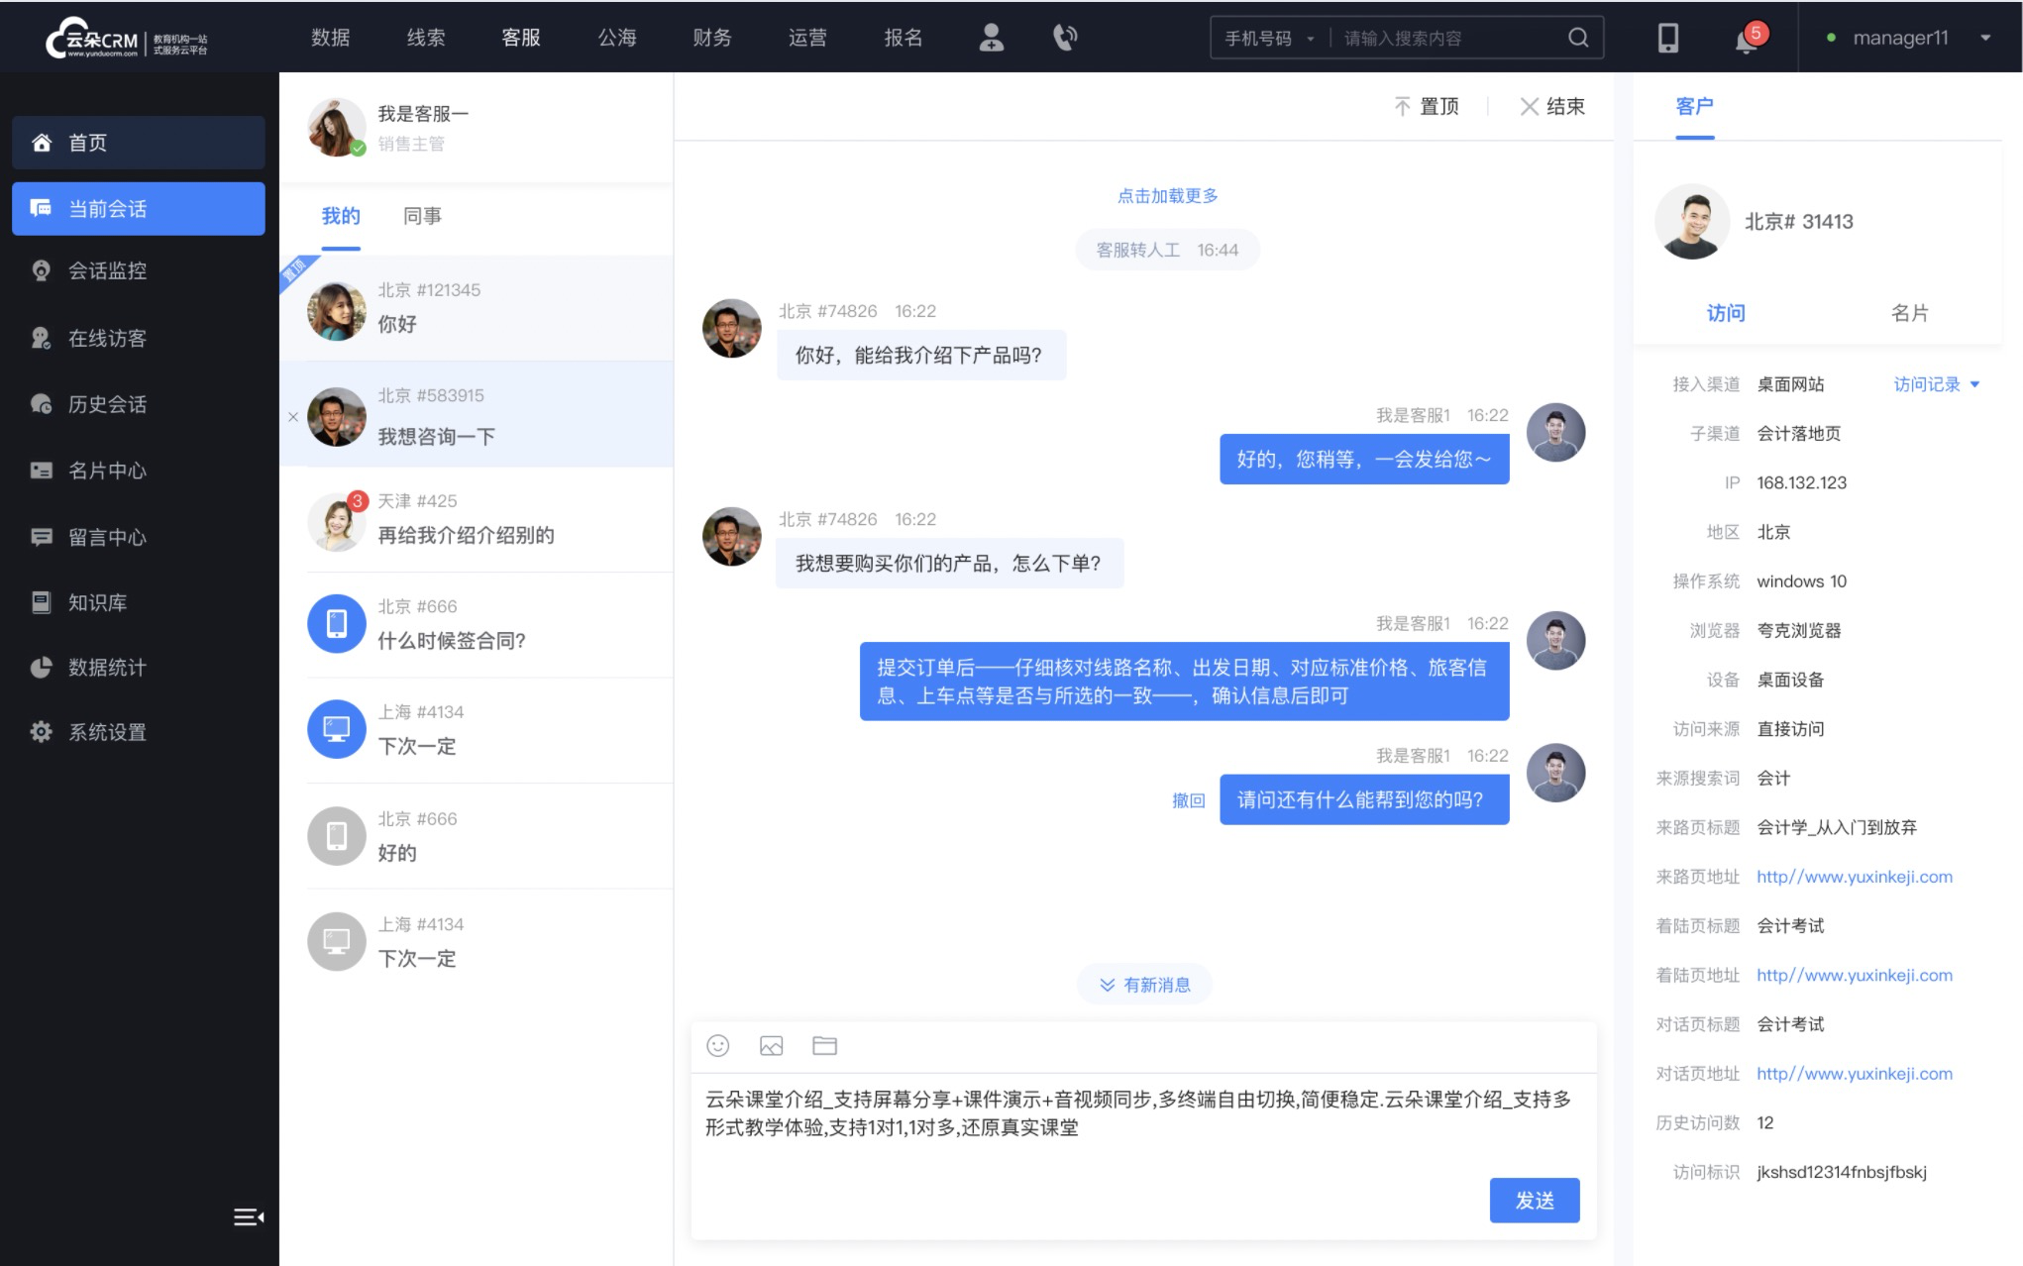
Task: Click 发送 button to send message
Action: tap(1535, 1198)
